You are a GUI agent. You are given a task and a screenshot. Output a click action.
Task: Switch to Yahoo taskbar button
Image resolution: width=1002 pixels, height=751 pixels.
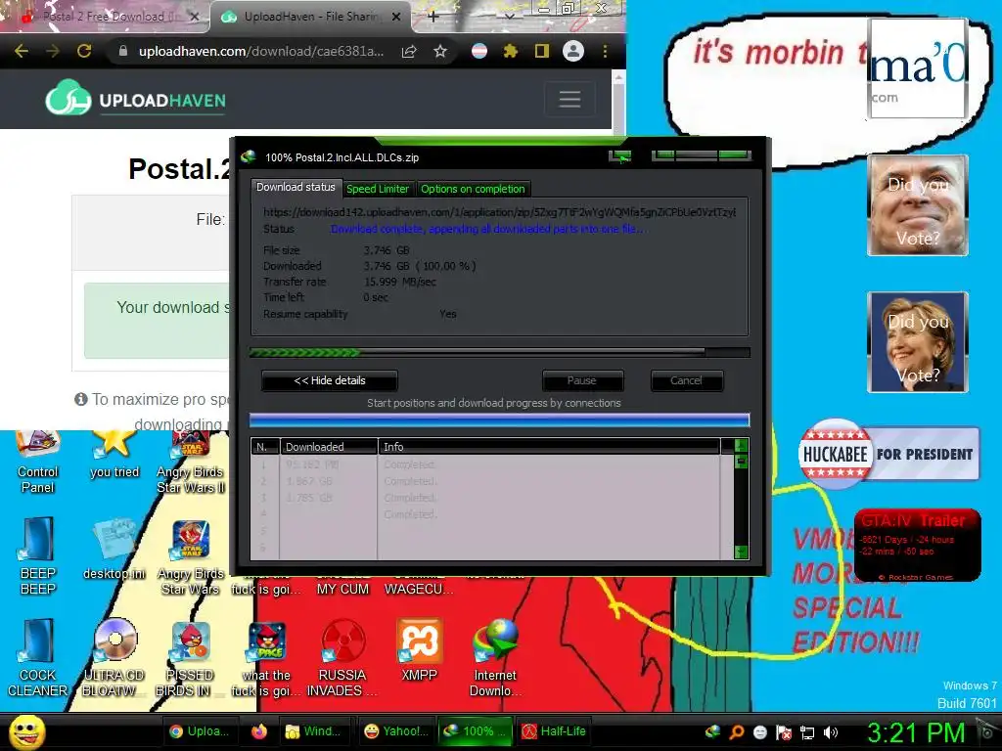[396, 731]
